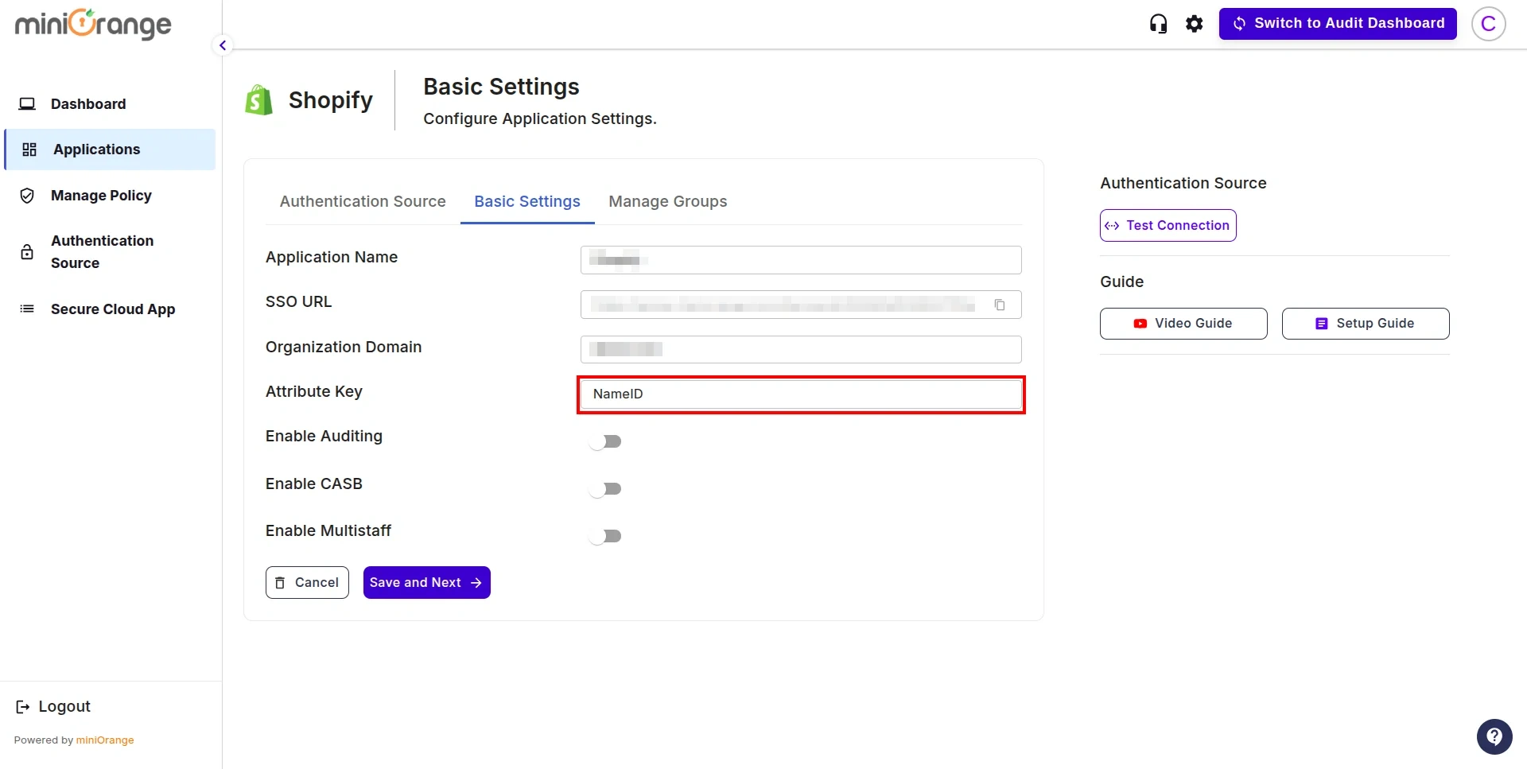Collapse the sidebar with the chevron
1527x769 pixels.
[222, 45]
